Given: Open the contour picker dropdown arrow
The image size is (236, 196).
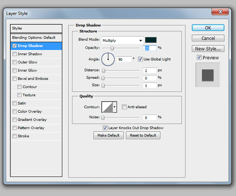Looking at the screenshot, I should [x=114, y=107].
